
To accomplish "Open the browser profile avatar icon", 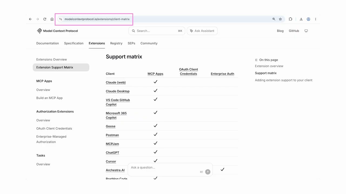I will coord(308,19).
